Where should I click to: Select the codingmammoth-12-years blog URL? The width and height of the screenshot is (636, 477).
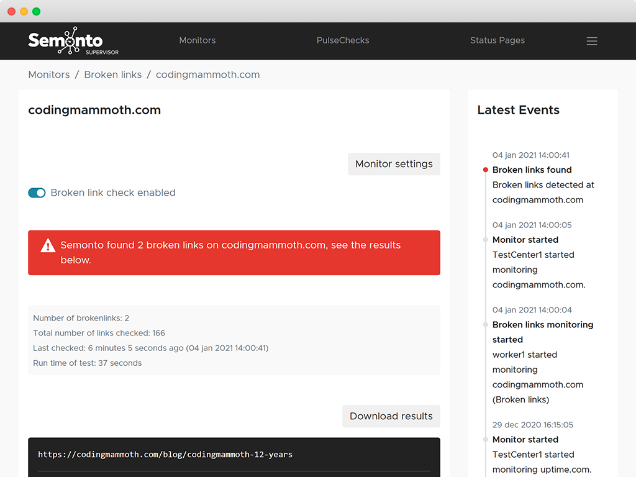coord(165,455)
